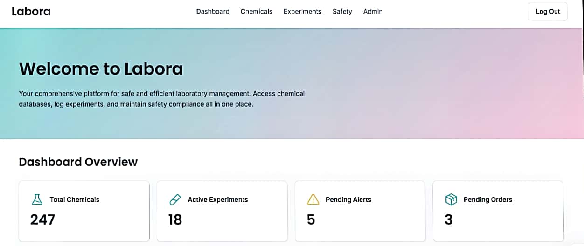The width and height of the screenshot is (584, 246).
Task: Navigate to the Safety page
Action: (342, 12)
